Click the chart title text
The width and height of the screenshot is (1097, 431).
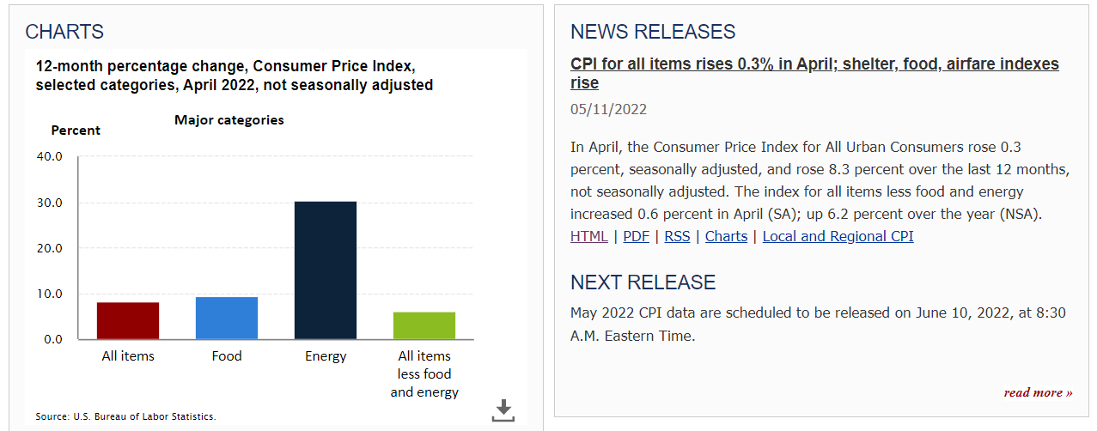[x=235, y=76]
